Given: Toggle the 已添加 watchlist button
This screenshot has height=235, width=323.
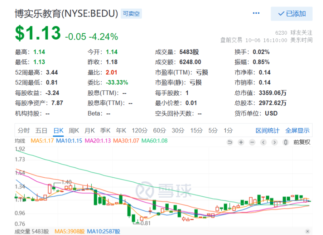Looking at the screenshot, I should pos(292,14).
